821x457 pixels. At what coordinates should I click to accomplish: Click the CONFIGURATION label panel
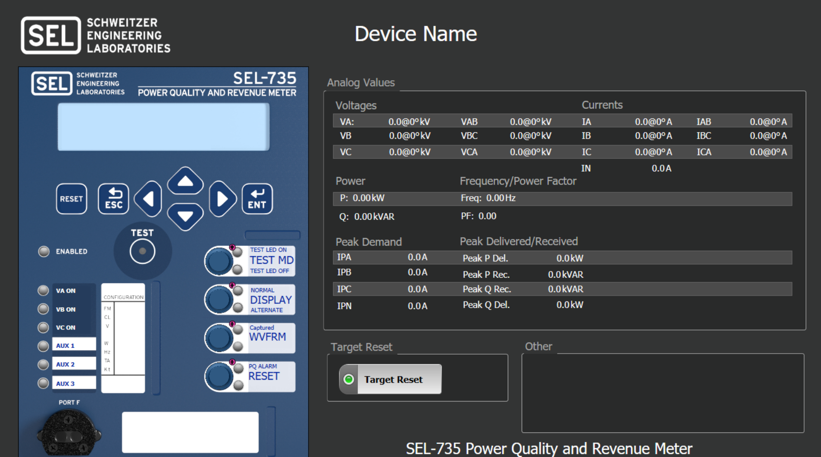point(123,297)
